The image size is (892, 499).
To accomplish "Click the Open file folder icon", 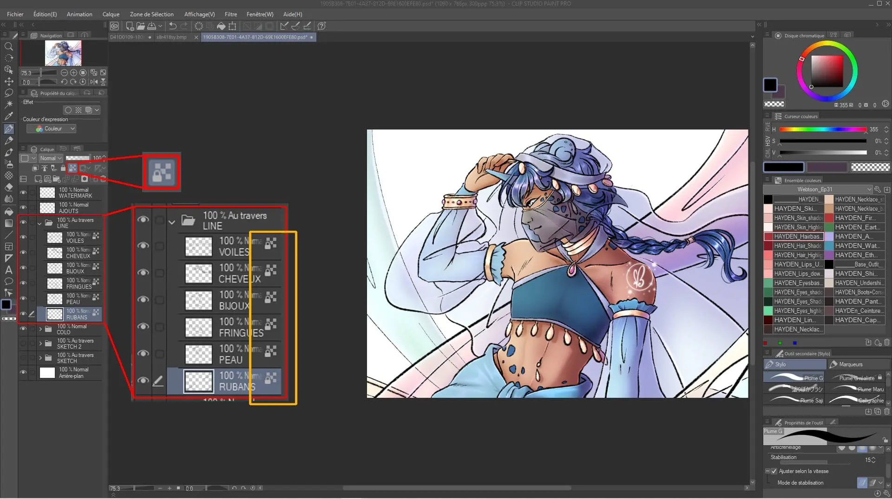I will 140,26.
